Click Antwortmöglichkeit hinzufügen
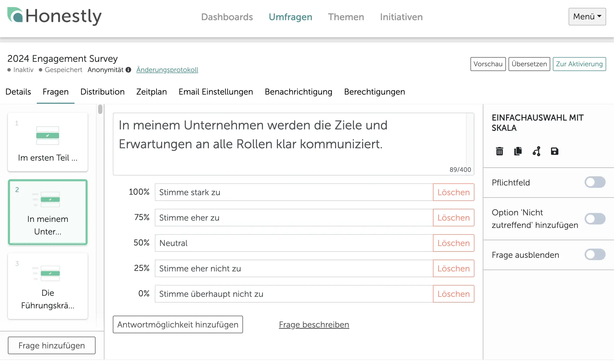Screen dimensions: 614x361 (x=178, y=325)
